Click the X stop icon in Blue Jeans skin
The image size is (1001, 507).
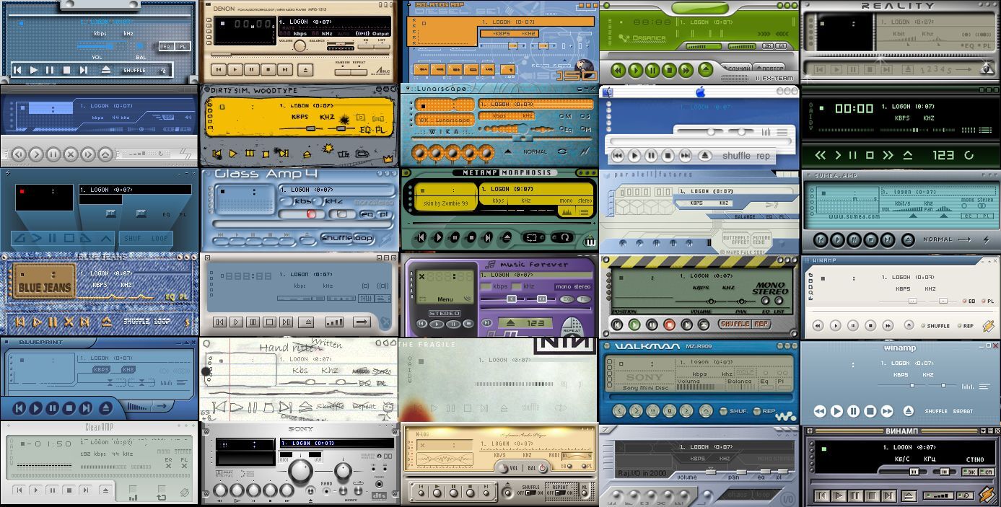69,322
